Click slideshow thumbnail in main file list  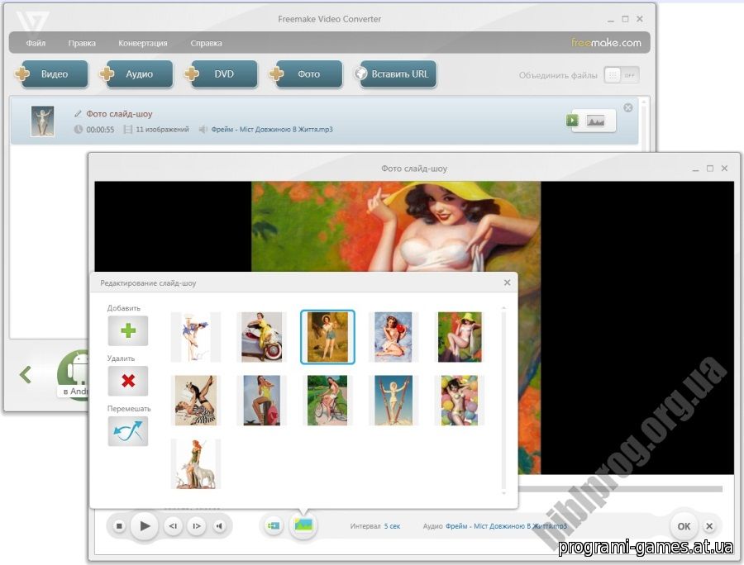(x=42, y=121)
